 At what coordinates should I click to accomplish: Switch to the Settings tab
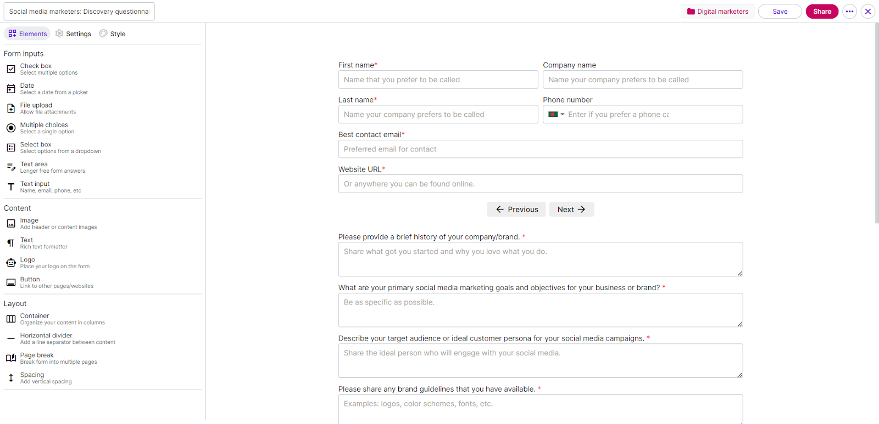(x=73, y=33)
